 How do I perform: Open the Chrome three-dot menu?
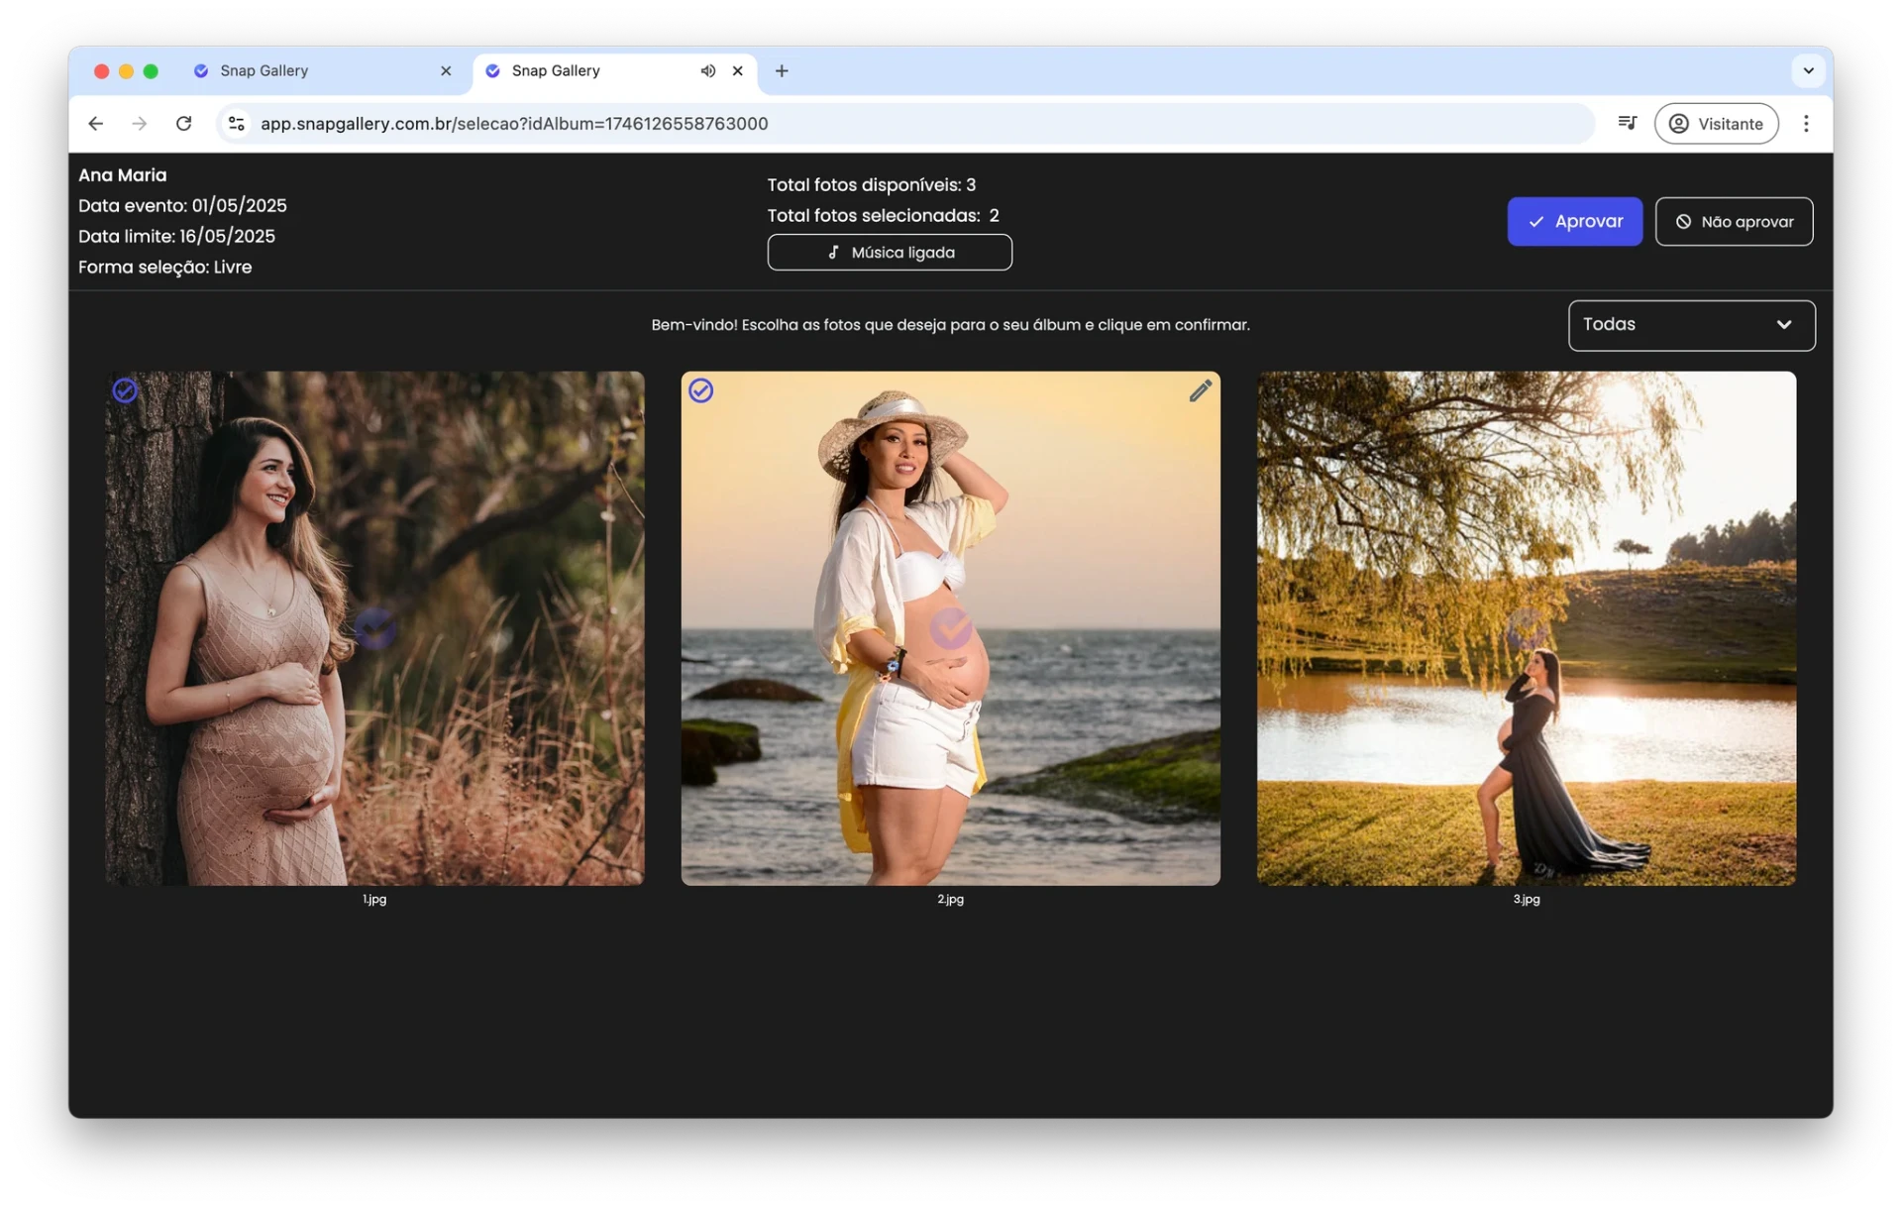(x=1806, y=123)
